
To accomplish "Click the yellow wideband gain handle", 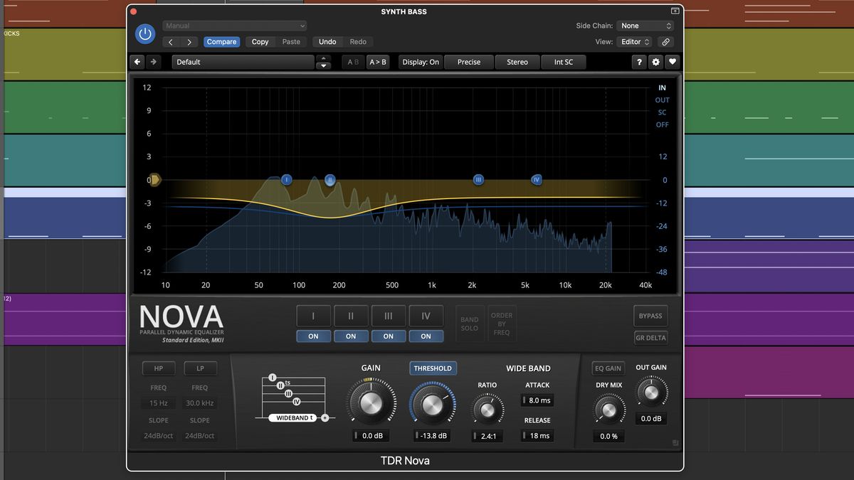I will [x=156, y=180].
